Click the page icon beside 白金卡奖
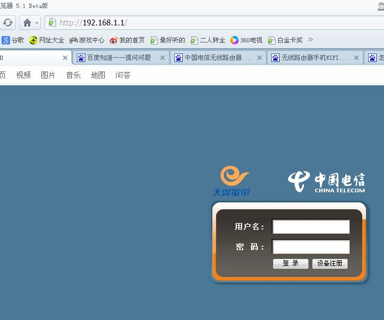The width and height of the screenshot is (384, 320). pyautogui.click(x=272, y=40)
